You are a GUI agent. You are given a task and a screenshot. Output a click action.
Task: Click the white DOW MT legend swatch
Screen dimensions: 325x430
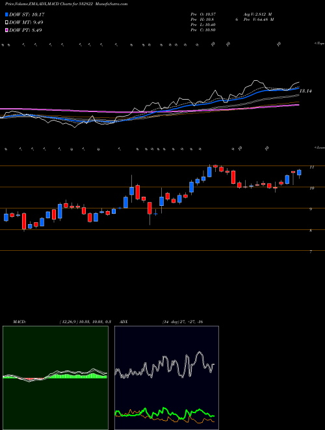(x=7, y=23)
